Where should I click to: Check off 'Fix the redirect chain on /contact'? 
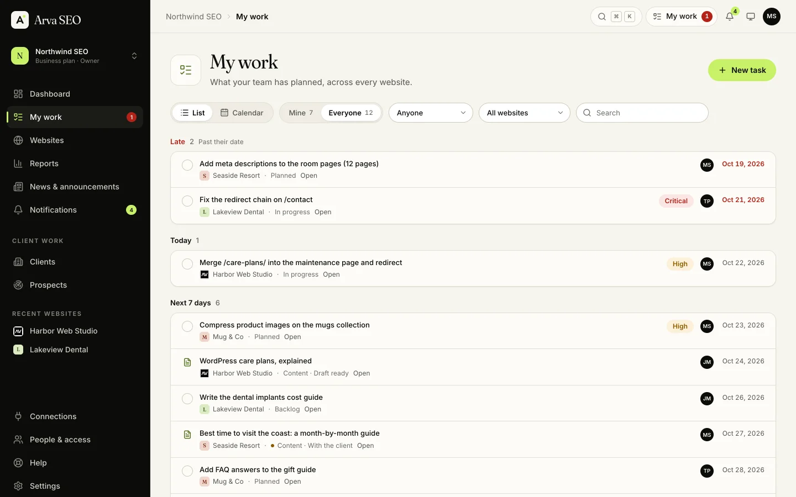187,201
